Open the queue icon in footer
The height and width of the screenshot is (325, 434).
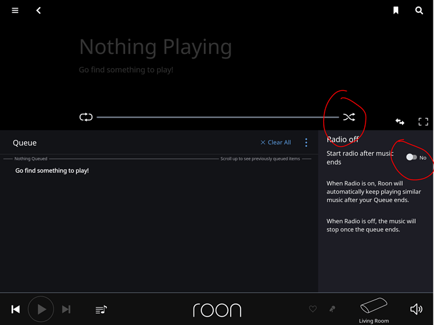(x=101, y=309)
